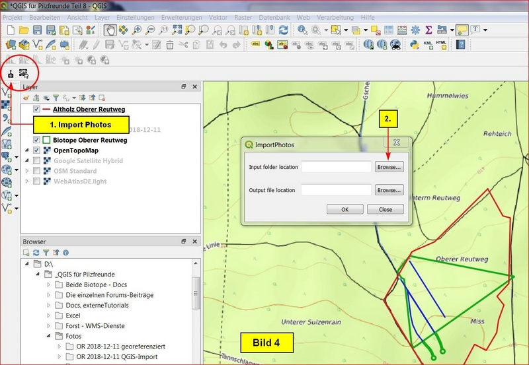This screenshot has height=365, width=529.
Task: Expand the OSM Standard layer node
Action: click(26, 171)
